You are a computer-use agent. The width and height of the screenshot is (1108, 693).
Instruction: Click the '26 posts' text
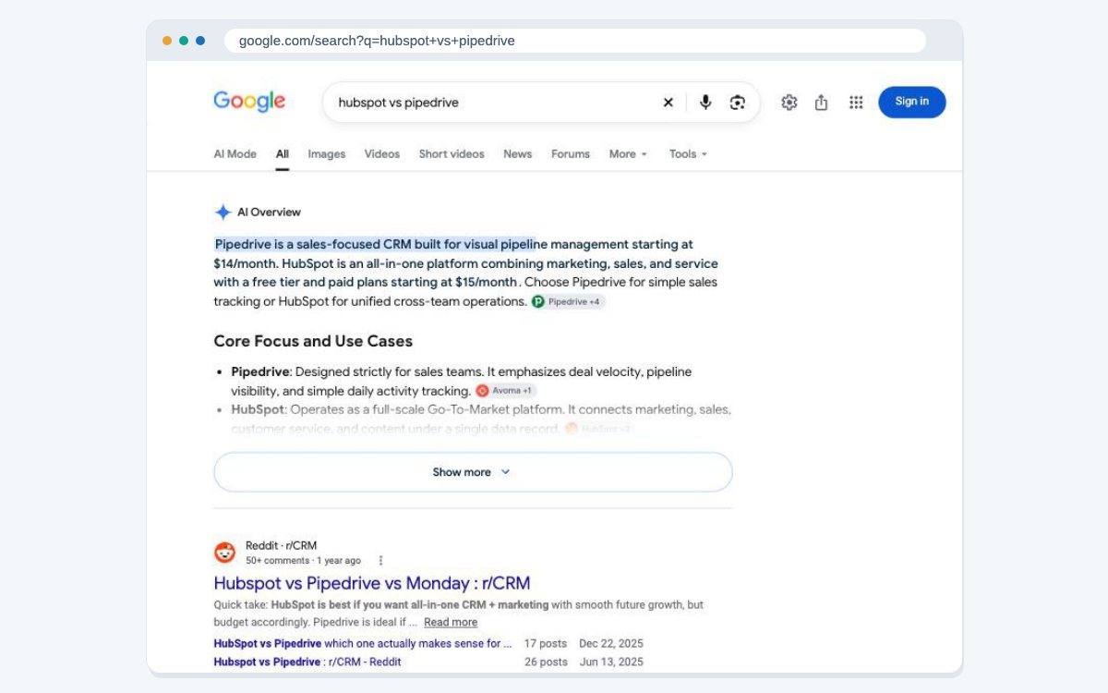(546, 662)
